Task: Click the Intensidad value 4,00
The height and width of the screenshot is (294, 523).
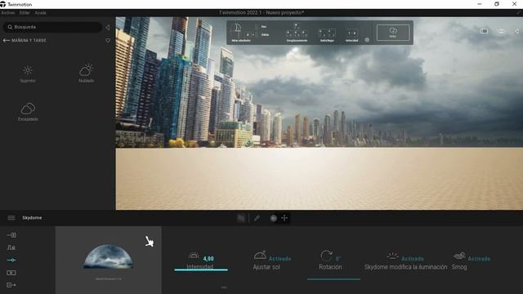Action: coord(208,259)
